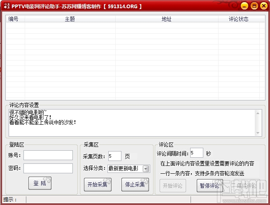Click the dropdown arrow next to 最新更新电影

(x=146, y=169)
